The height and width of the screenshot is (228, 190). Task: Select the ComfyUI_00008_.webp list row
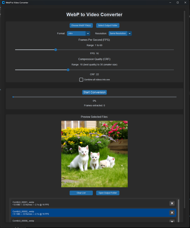point(94,220)
